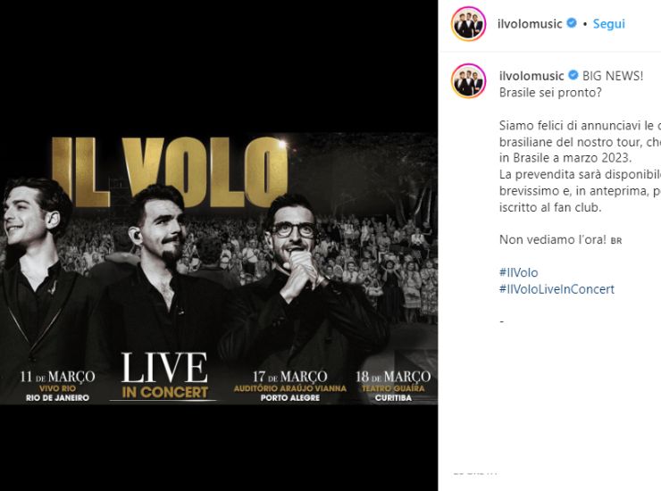This screenshot has height=491, width=661.
Task: Click the 17 de Março Porto Alegre date
Action: tap(290, 386)
